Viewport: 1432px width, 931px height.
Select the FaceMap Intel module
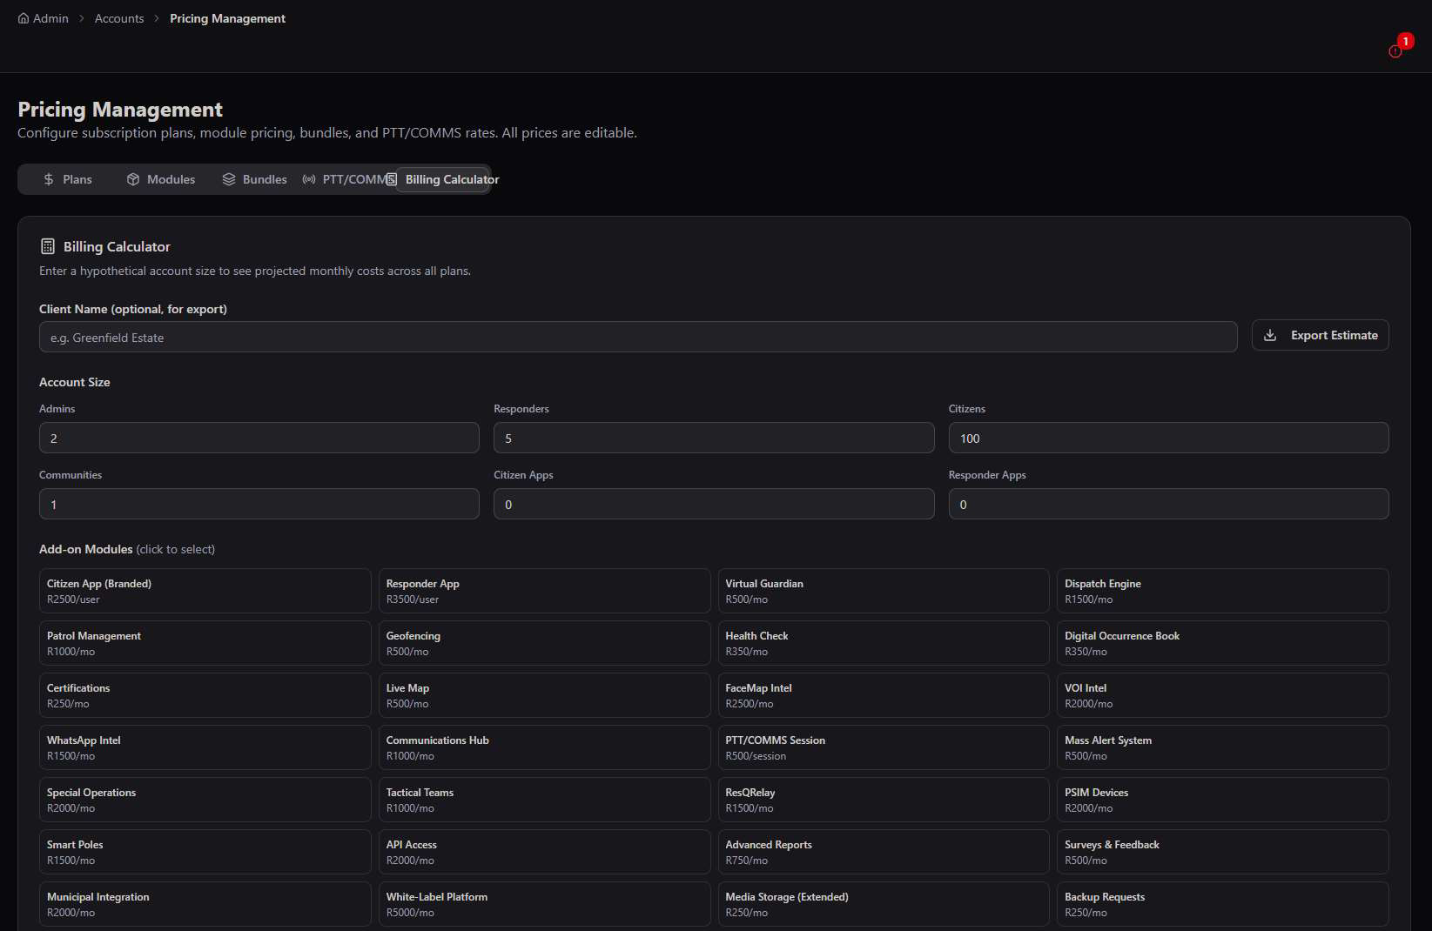point(884,695)
